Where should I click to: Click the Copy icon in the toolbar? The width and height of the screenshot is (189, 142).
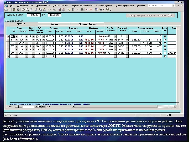40,9
